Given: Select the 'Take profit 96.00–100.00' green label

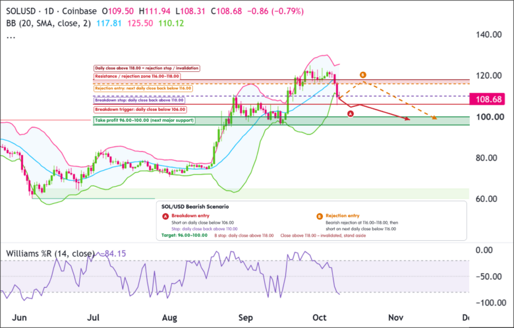Looking at the screenshot, I should pyautogui.click(x=144, y=121).
